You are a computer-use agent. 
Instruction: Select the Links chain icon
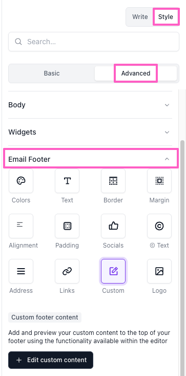[x=67, y=271]
